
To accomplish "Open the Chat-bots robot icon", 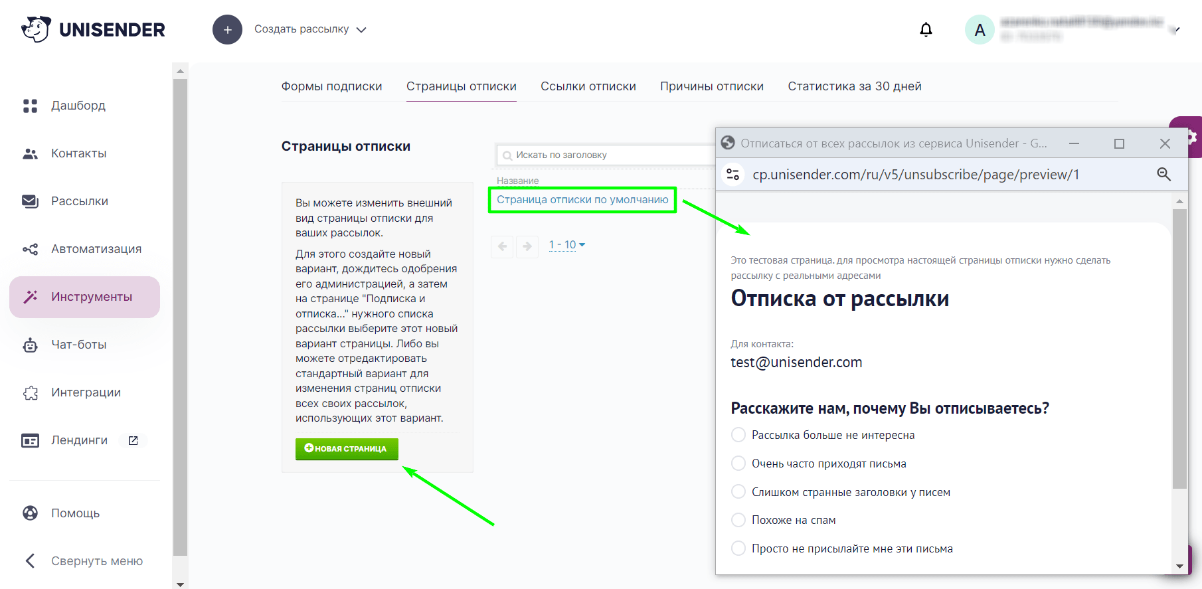I will pyautogui.click(x=31, y=345).
